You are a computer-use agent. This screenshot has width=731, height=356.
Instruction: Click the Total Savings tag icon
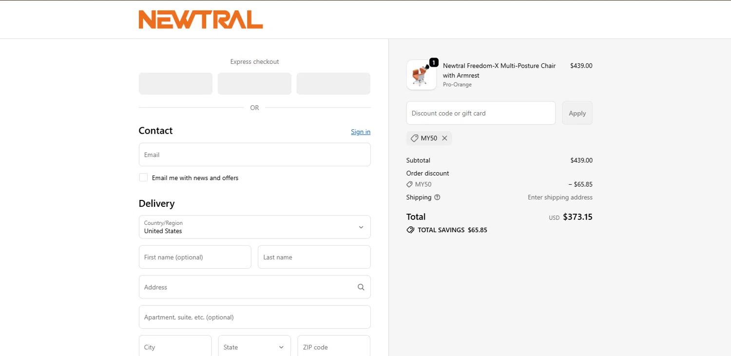(410, 230)
